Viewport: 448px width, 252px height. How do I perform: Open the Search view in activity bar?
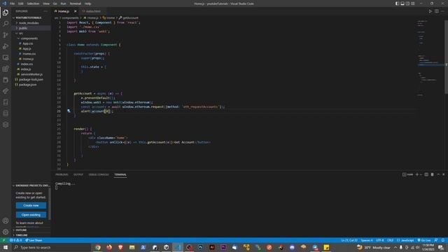6,23
